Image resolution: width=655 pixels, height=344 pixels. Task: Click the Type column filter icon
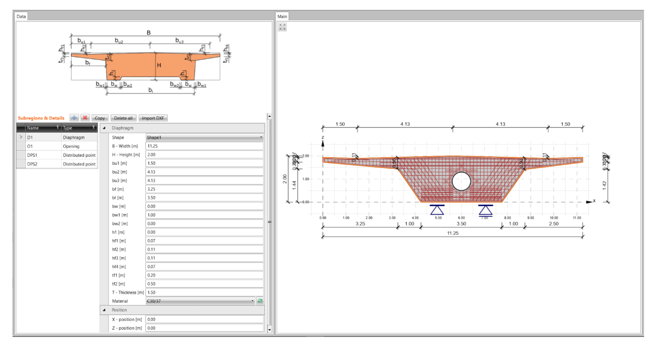coord(93,128)
